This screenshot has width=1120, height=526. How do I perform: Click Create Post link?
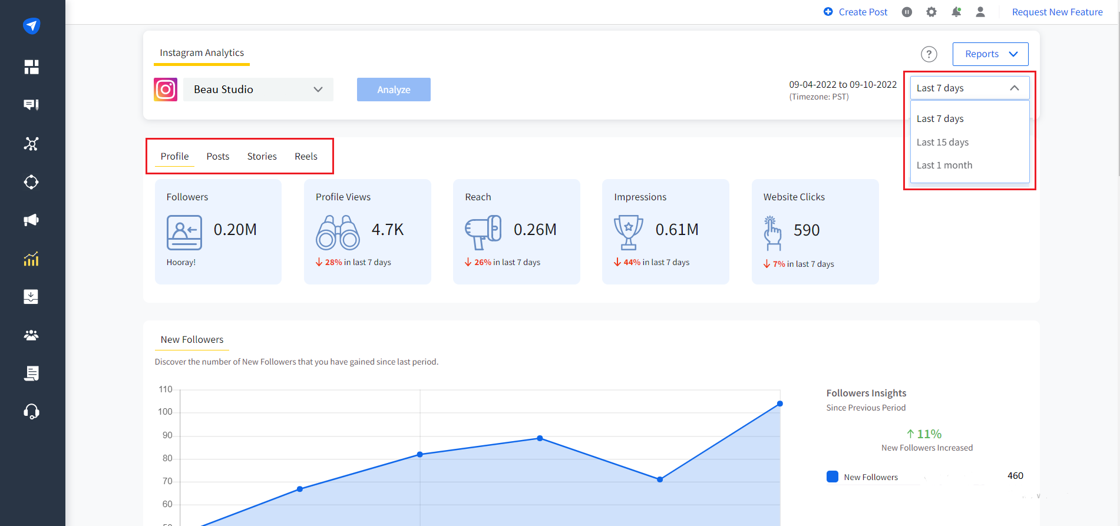click(863, 12)
